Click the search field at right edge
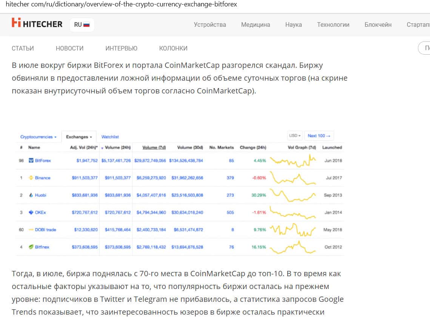This screenshot has height=318, width=430. (424, 48)
